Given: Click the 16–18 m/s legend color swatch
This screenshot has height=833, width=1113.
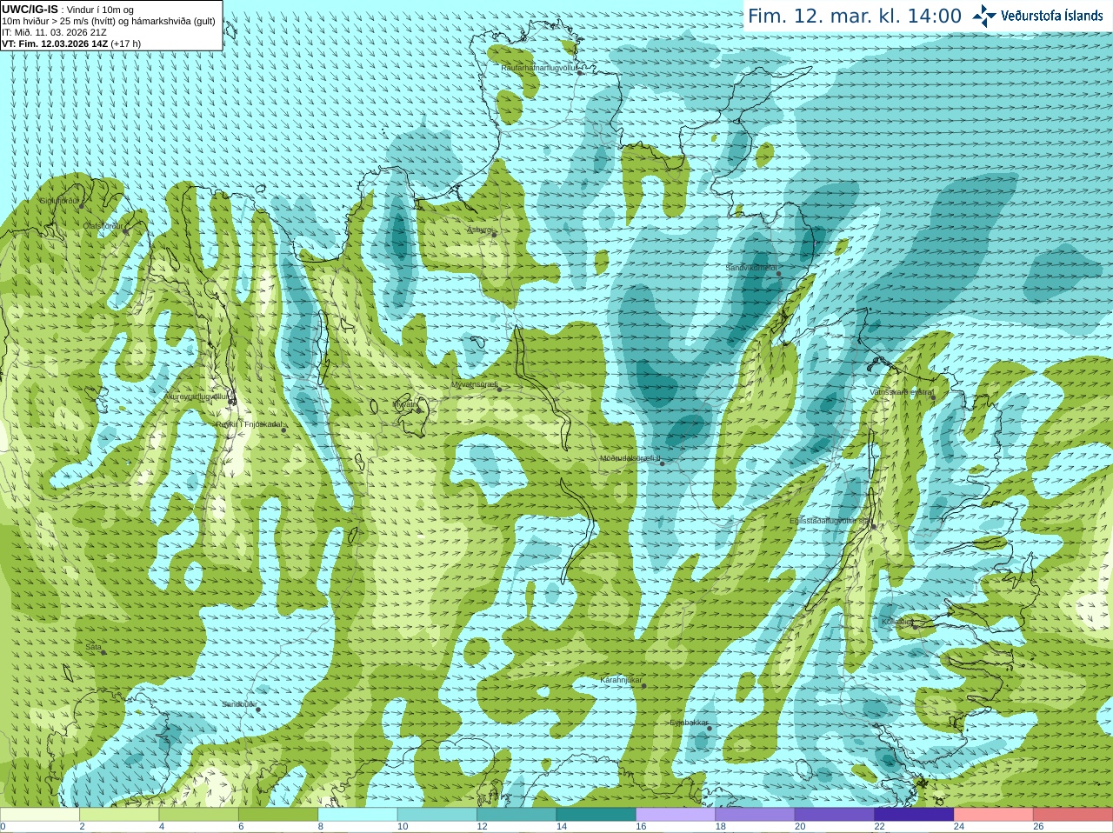Looking at the screenshot, I should tap(676, 815).
